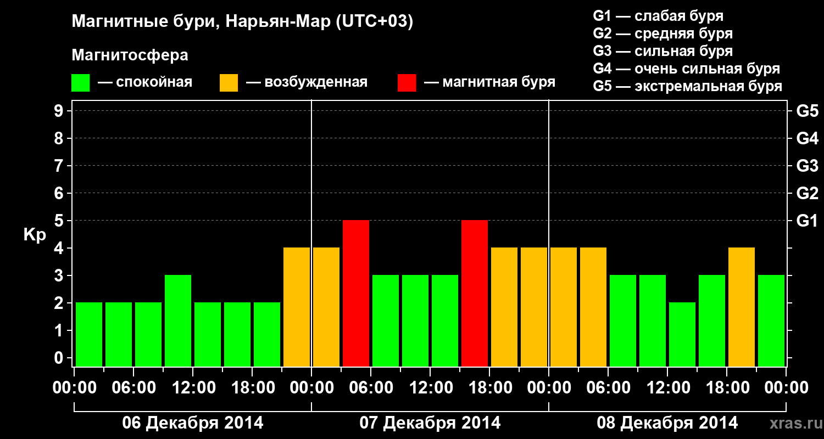
Task: Select the chart title 'Магнитные бури, Нарьян-Мар (UTC+03)'
Action: coord(242,22)
